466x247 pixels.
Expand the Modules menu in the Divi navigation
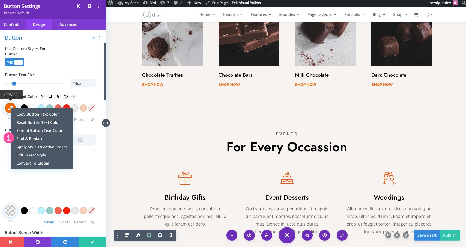289,14
